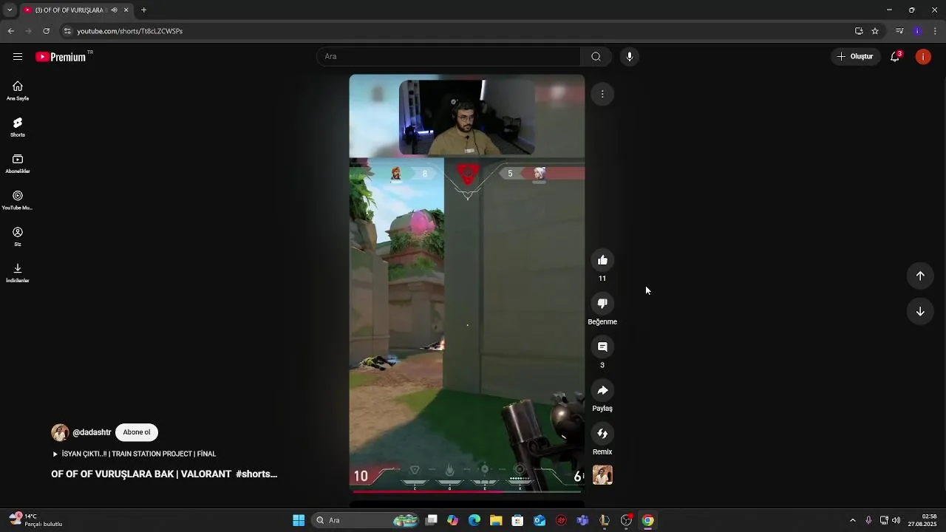Go to the next Short arrow

coord(920,312)
